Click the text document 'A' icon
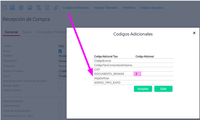Viewport: 200px width, 120px height. coord(47,8)
